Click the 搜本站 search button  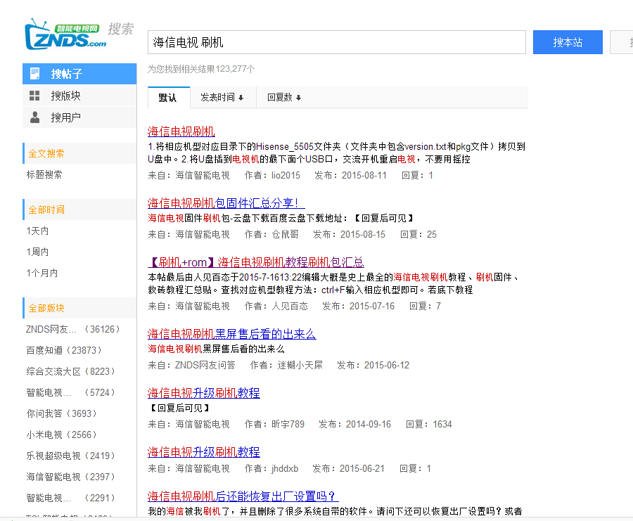point(568,42)
